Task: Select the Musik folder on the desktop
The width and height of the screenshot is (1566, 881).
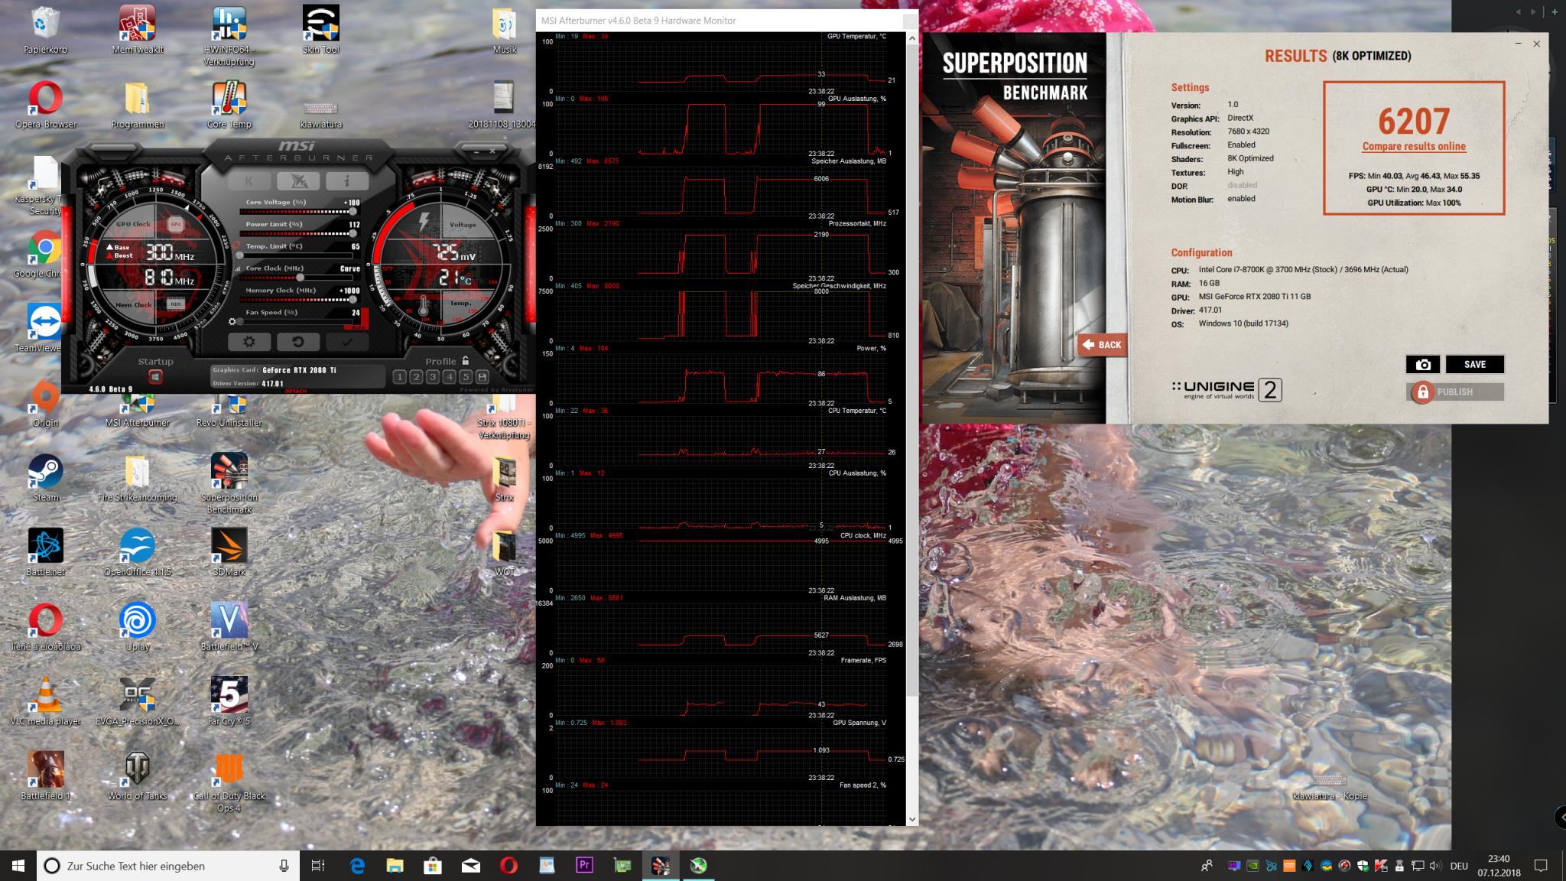Action: (x=505, y=31)
